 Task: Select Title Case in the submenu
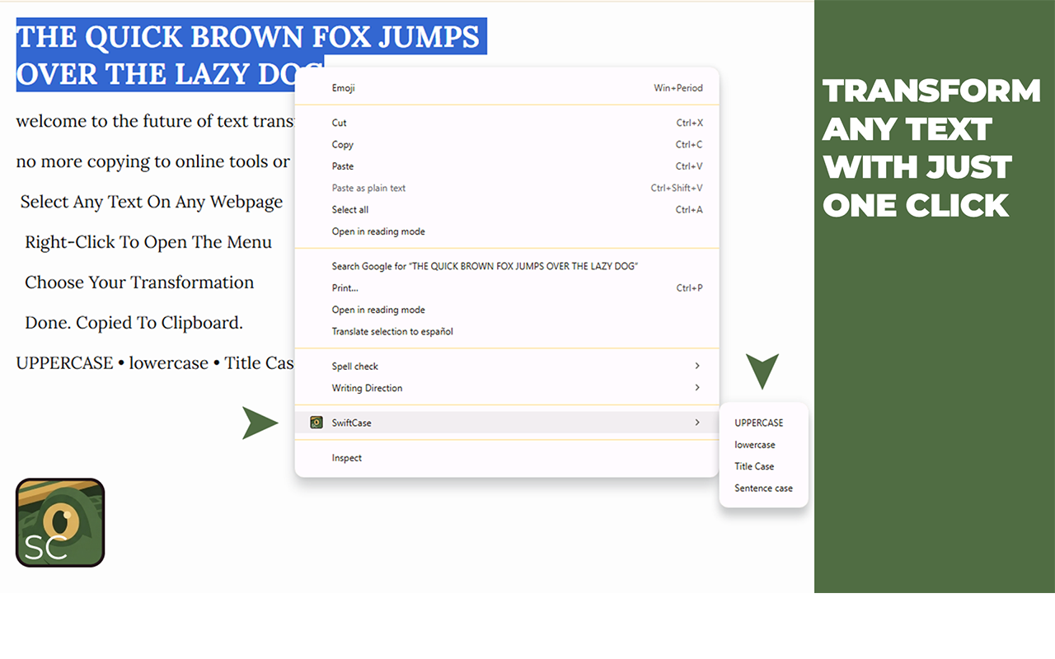[754, 466]
